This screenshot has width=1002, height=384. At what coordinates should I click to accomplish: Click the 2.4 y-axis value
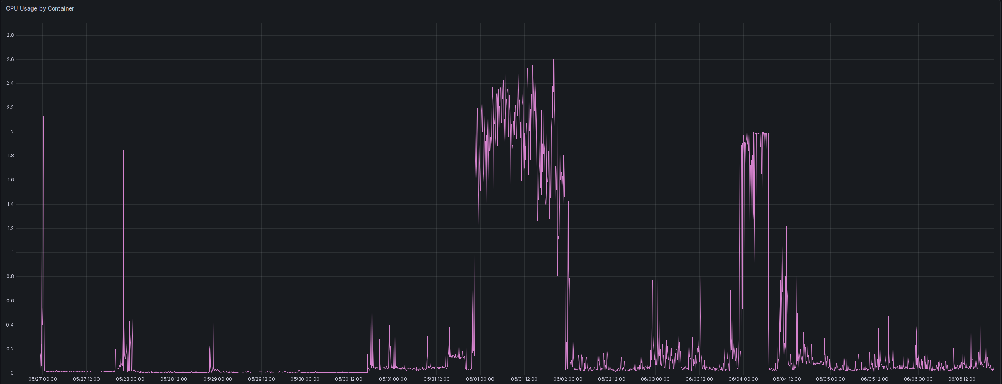10,84
